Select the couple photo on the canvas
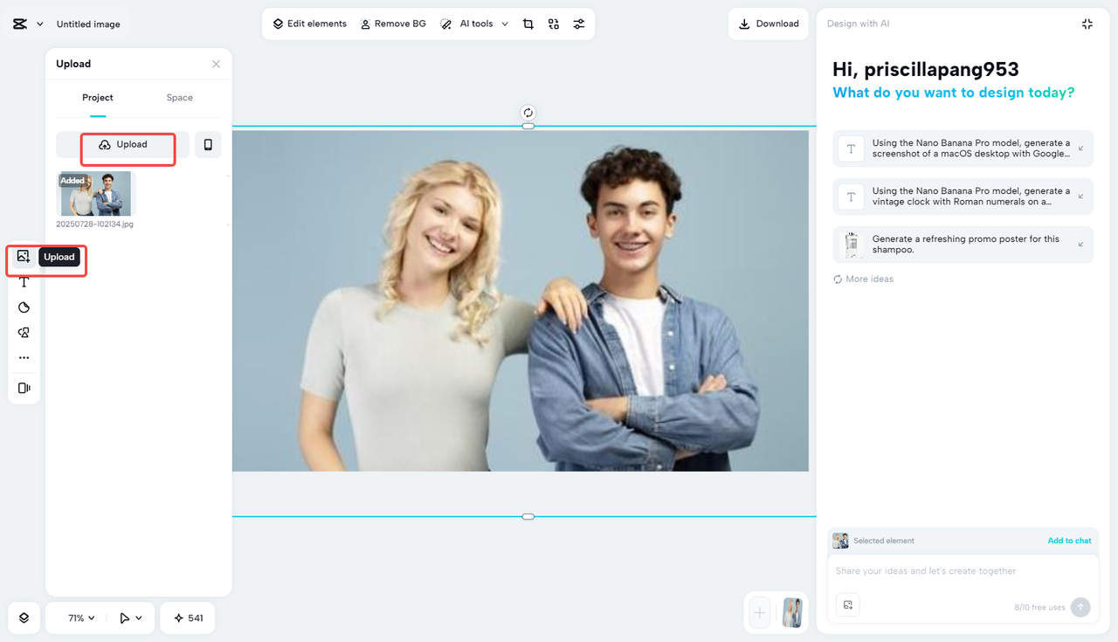 (521, 301)
